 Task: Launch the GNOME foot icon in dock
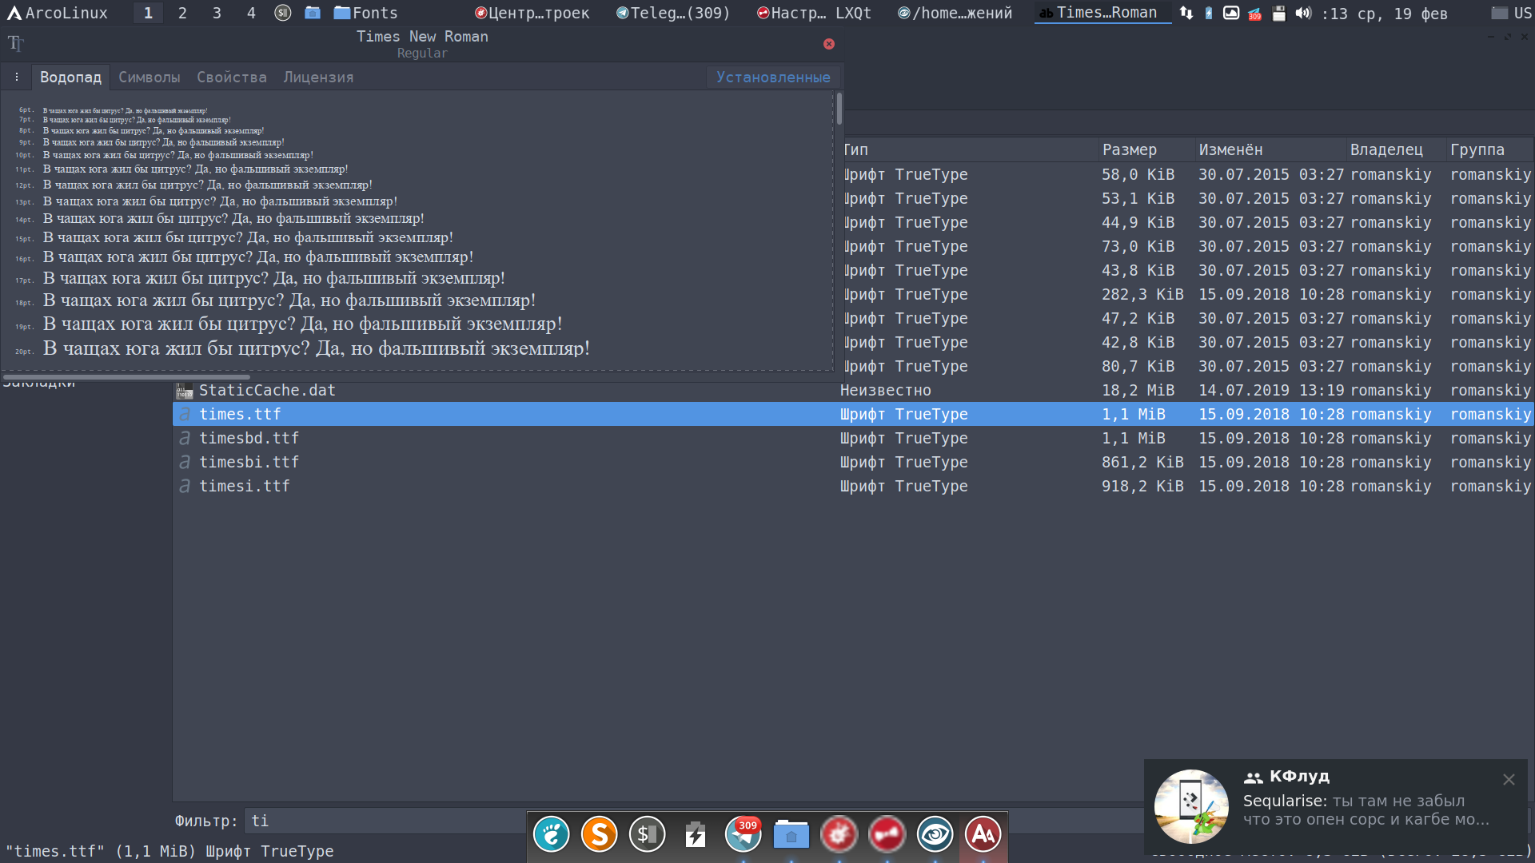point(552,835)
